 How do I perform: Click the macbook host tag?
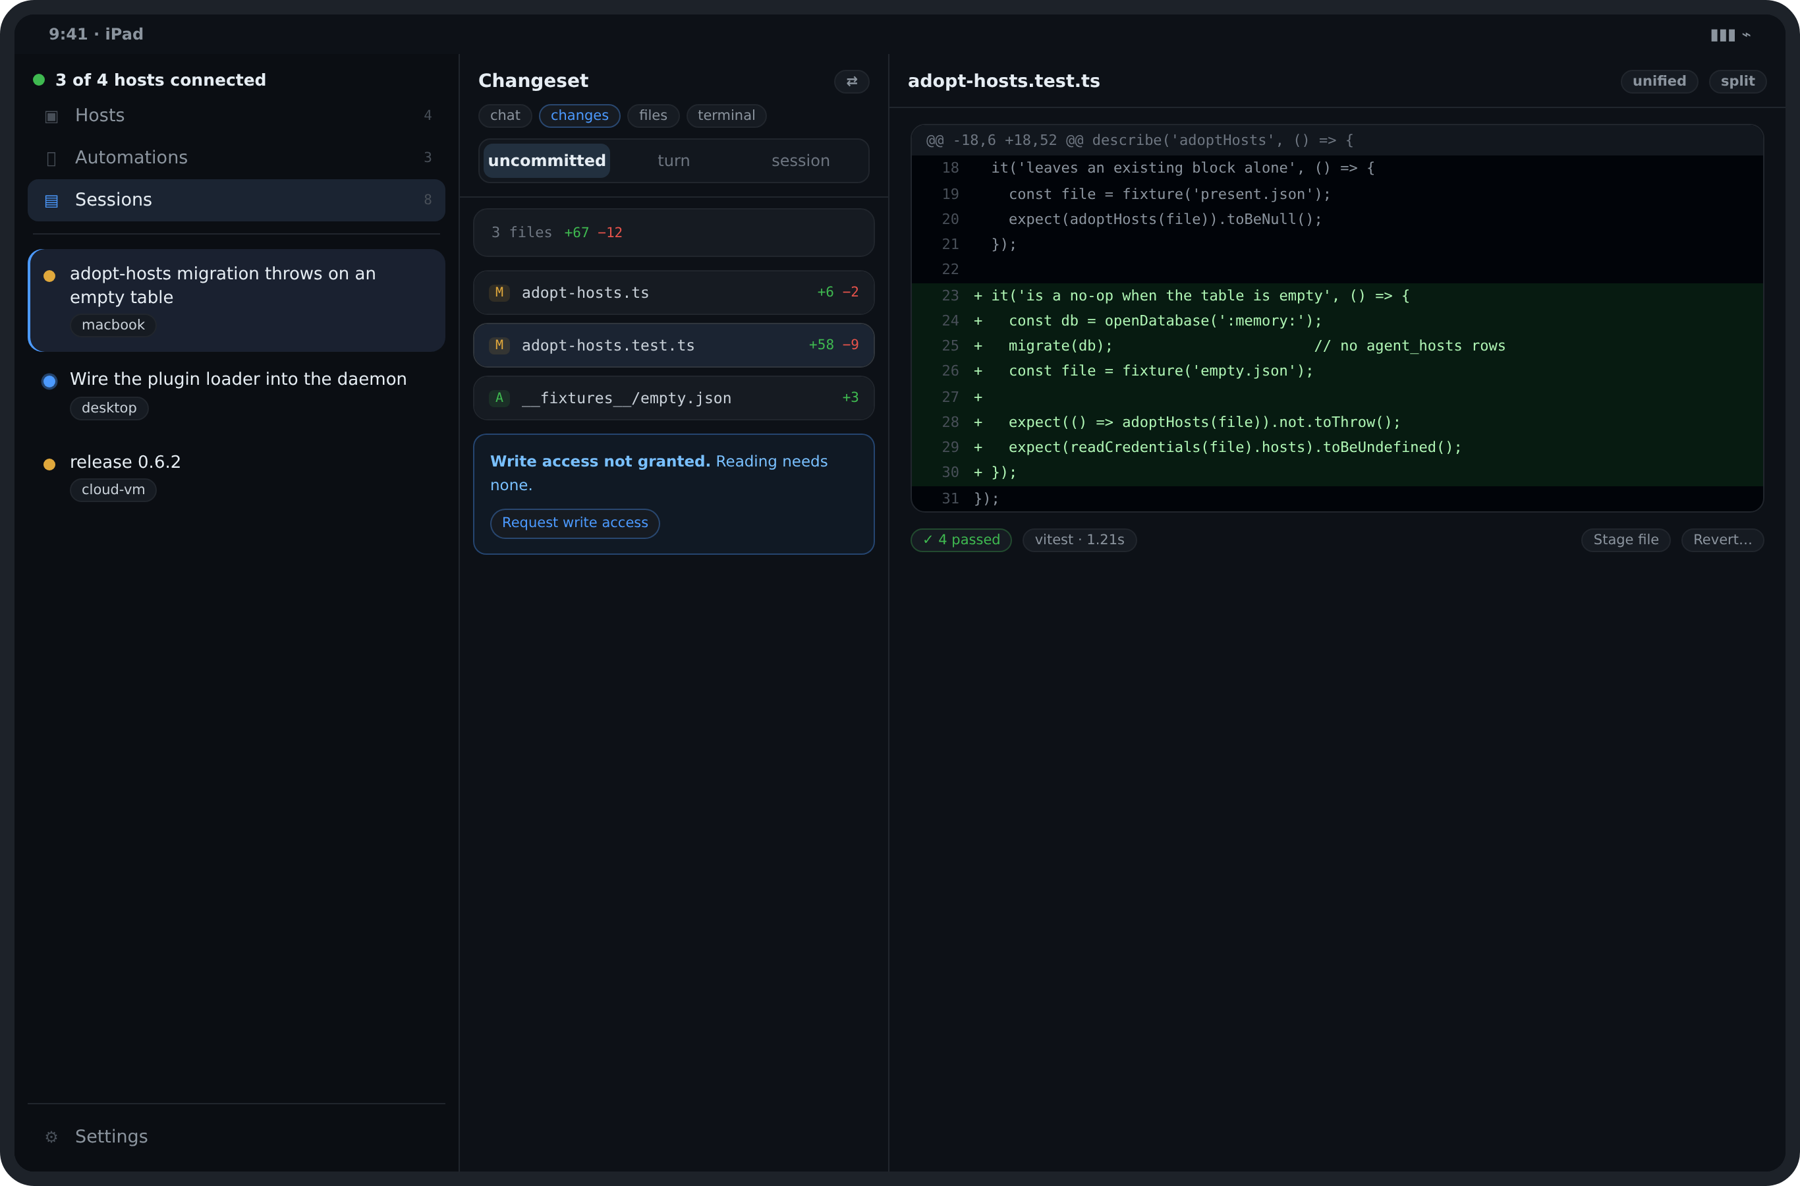pos(113,325)
